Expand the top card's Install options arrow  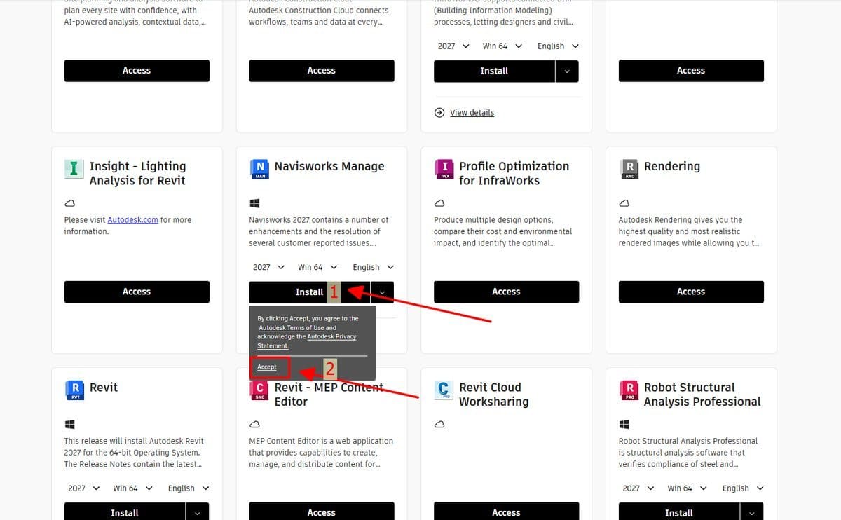567,71
